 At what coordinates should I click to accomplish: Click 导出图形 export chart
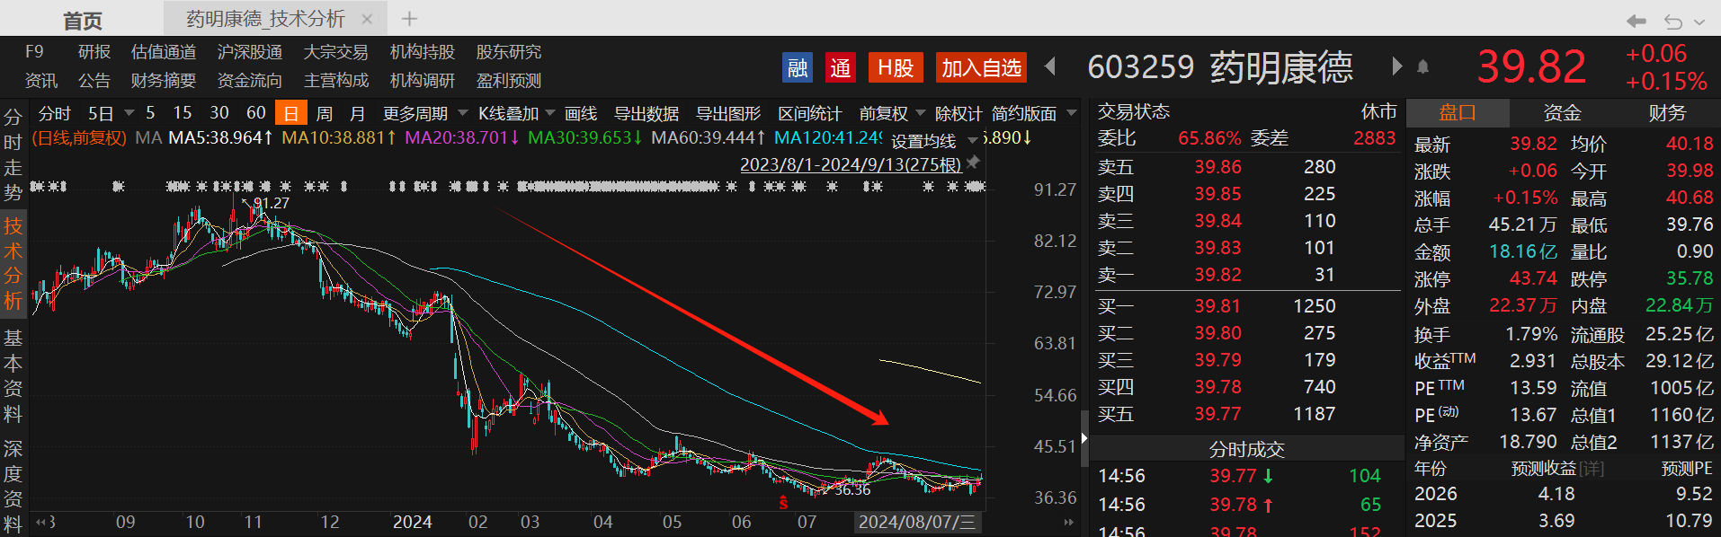click(728, 113)
